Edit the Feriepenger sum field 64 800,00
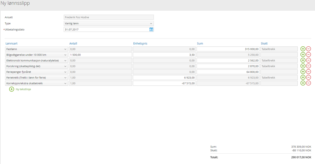Screen dimensions: 315x164 point(228,72)
